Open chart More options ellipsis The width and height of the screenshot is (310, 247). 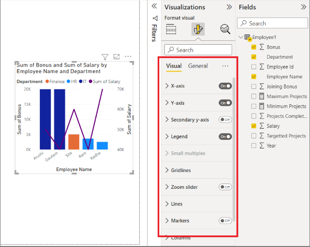point(128,57)
